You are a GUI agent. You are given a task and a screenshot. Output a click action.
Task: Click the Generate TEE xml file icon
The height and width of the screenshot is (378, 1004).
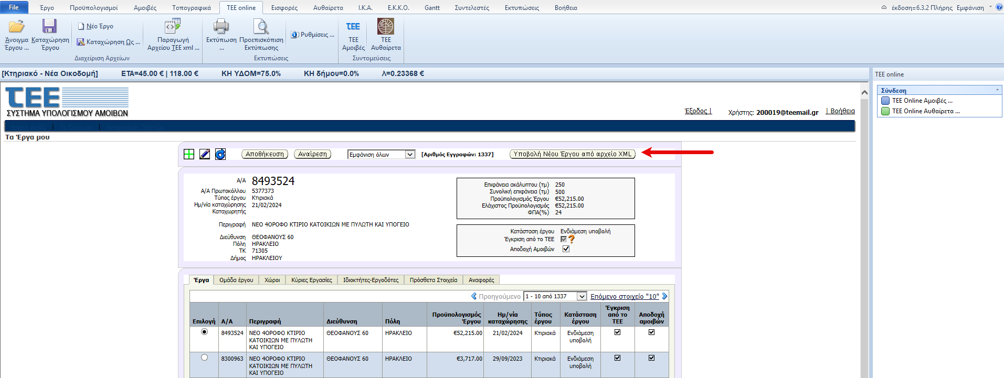point(173,26)
